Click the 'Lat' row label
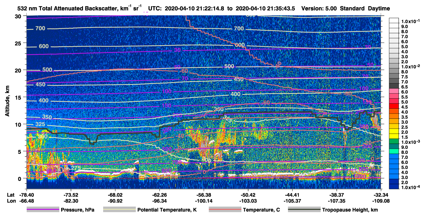423x217 pixels. click(x=11, y=195)
